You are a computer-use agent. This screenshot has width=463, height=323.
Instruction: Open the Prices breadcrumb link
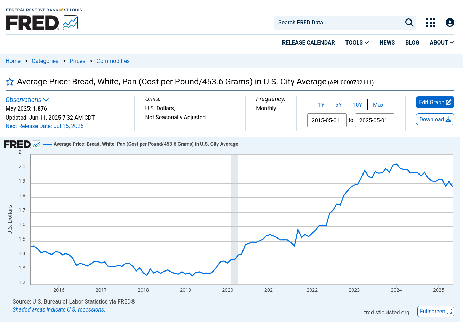pos(77,61)
